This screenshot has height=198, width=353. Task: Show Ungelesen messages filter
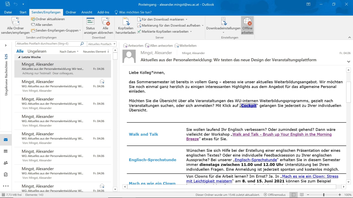coord(37,51)
